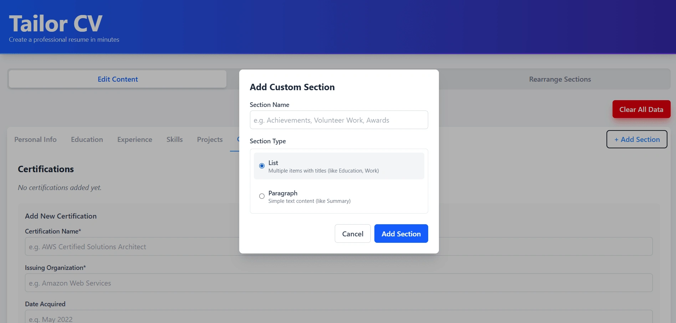Switch to Rearrange Sections tab
Image resolution: width=676 pixels, height=323 pixels.
click(560, 79)
